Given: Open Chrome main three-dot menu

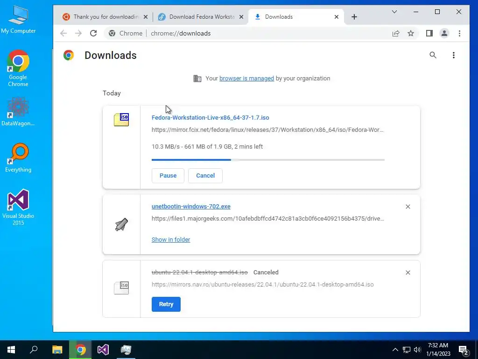Looking at the screenshot, I should click(x=459, y=33).
